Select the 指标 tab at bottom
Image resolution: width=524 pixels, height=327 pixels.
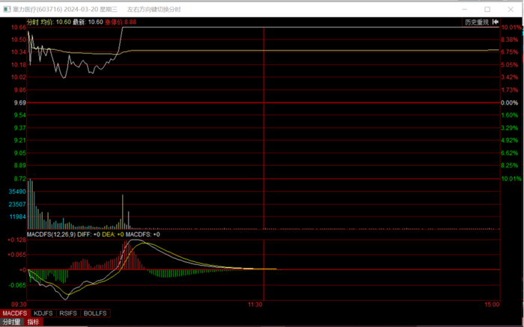[x=34, y=322]
